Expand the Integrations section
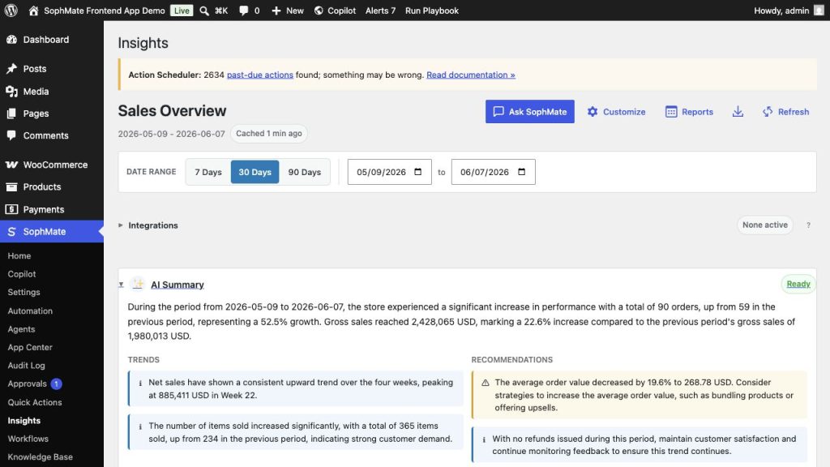The width and height of the screenshot is (830, 467). click(152, 225)
